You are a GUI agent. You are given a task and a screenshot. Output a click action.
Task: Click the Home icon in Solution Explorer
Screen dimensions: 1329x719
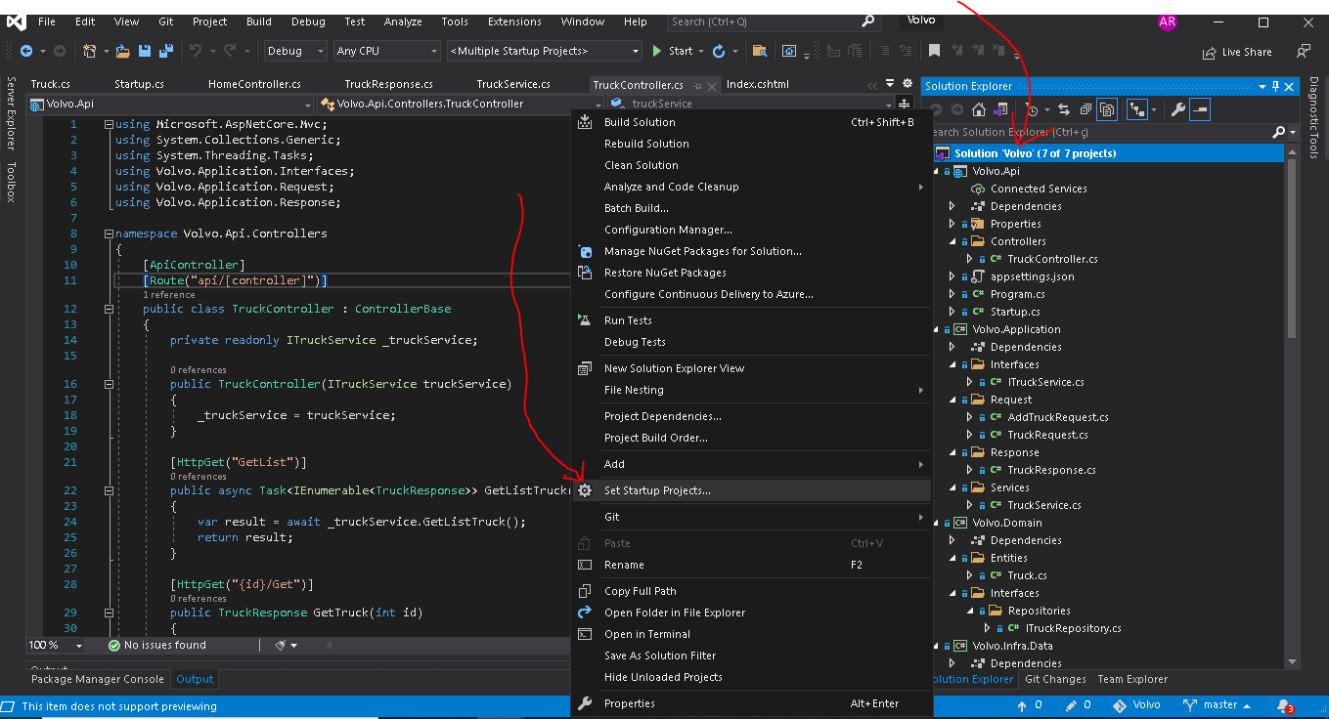[x=978, y=110]
